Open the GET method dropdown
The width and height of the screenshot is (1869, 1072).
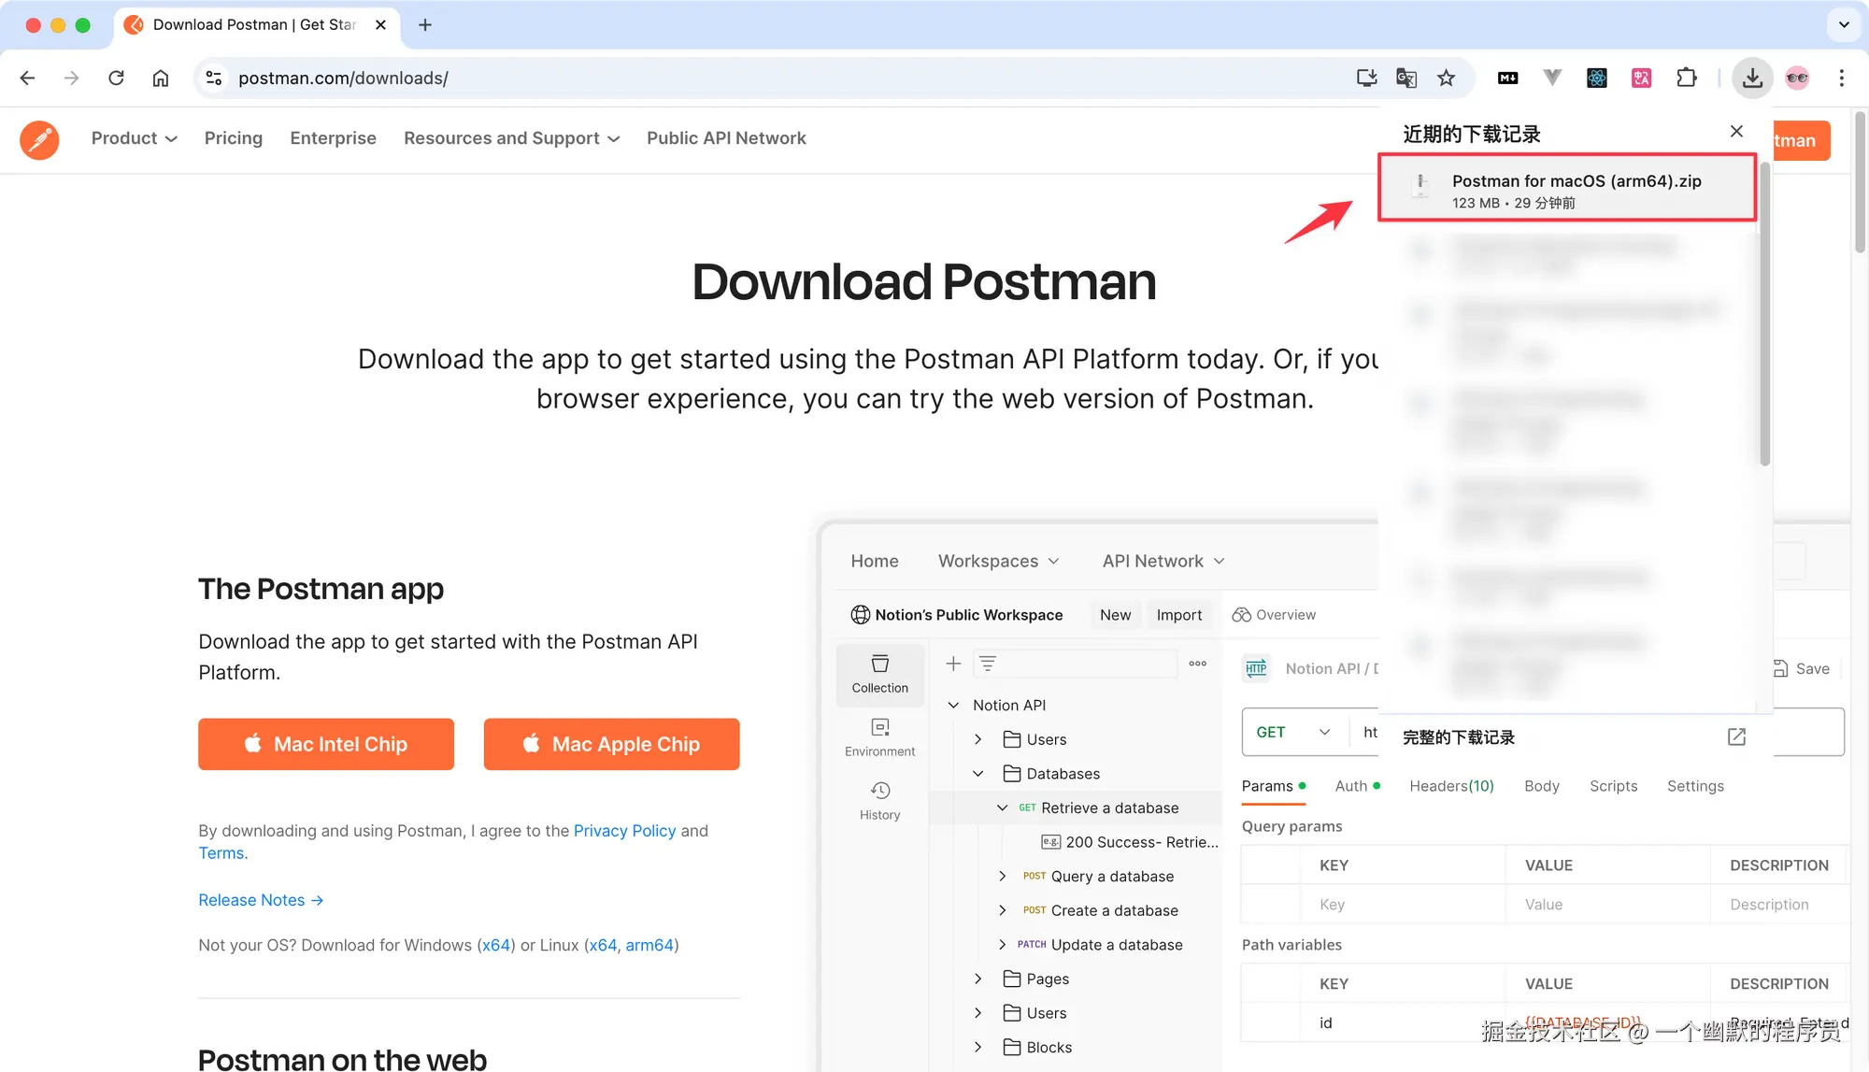(x=1294, y=732)
